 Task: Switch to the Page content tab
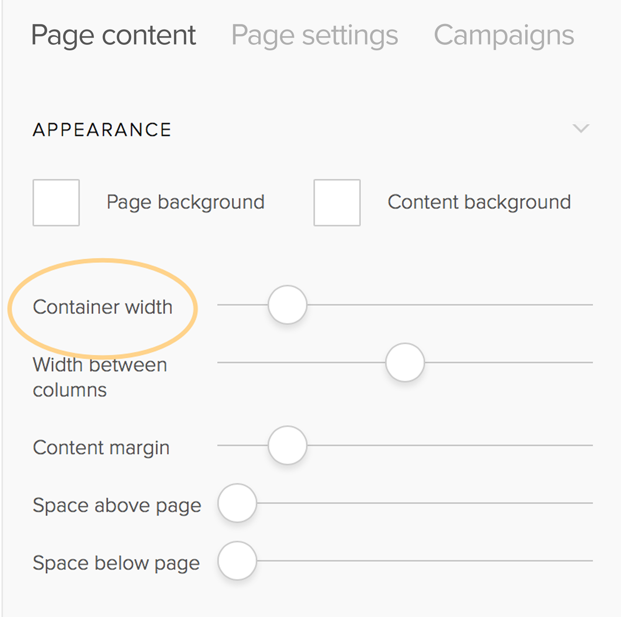(x=113, y=35)
